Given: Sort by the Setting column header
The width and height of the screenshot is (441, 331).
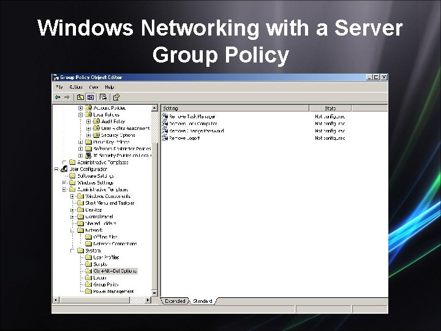Looking at the screenshot, I should tap(235, 108).
